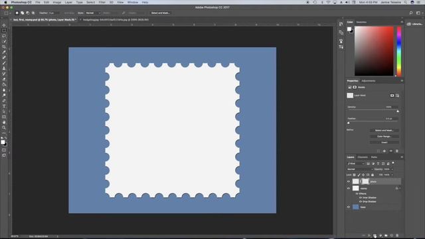Toggle Lock transparent pixels in Layers panel

pyautogui.click(x=354, y=175)
